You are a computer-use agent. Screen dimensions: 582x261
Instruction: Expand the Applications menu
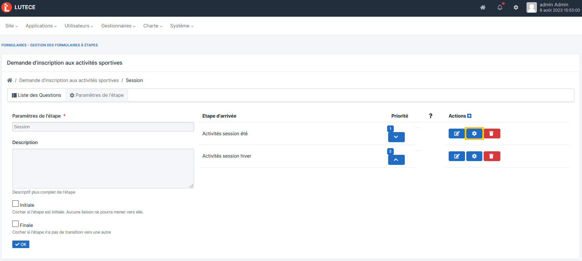coord(41,26)
